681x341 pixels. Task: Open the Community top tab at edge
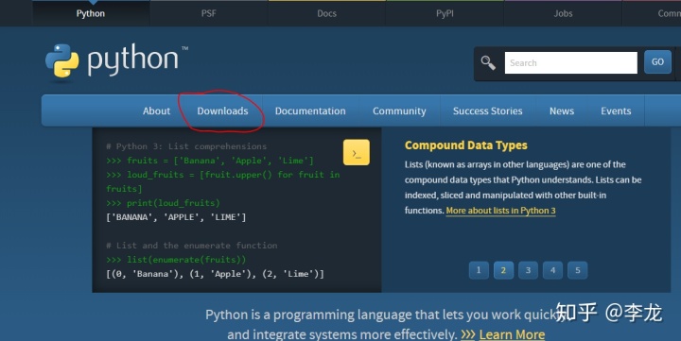(652, 13)
